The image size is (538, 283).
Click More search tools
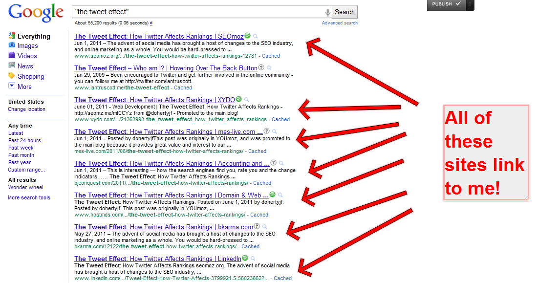29,197
